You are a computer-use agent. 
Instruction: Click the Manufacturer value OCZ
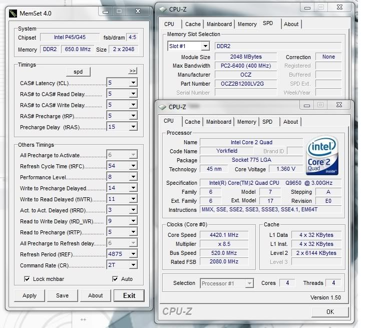pos(246,75)
